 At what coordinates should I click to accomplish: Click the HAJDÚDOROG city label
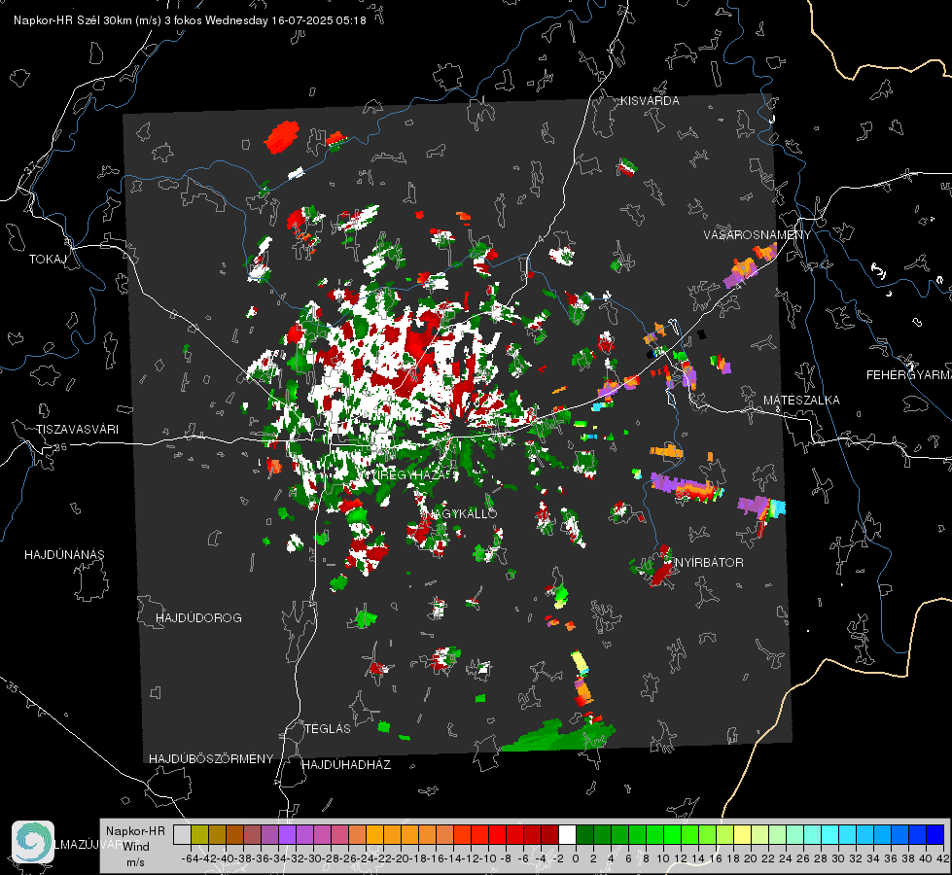(198, 618)
